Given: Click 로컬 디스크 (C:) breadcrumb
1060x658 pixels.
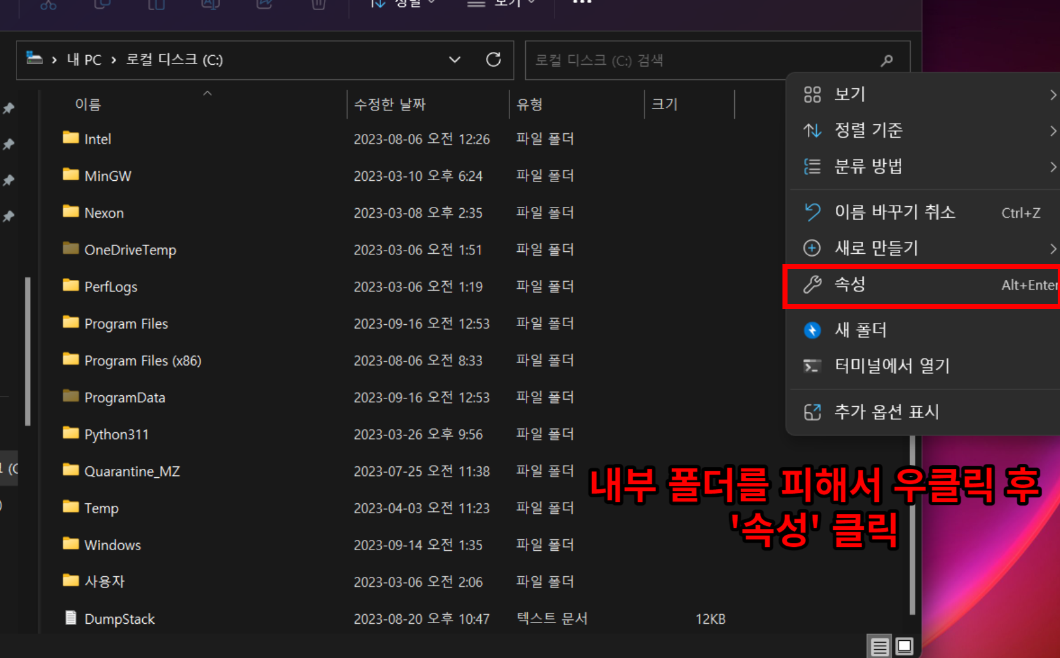Looking at the screenshot, I should tap(174, 60).
